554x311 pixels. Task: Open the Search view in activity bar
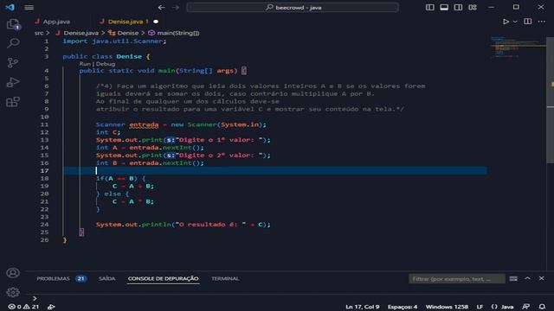13,43
